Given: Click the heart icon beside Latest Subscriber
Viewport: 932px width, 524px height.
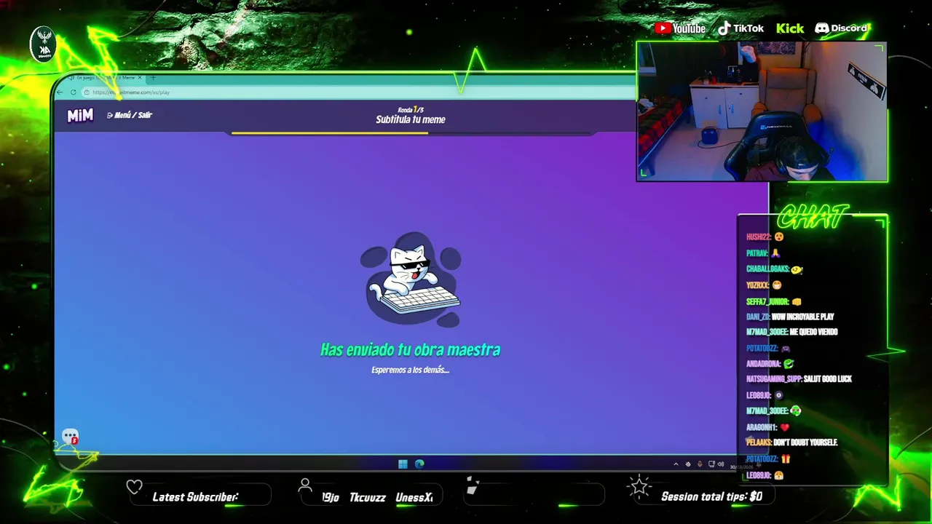Looking at the screenshot, I should (134, 486).
